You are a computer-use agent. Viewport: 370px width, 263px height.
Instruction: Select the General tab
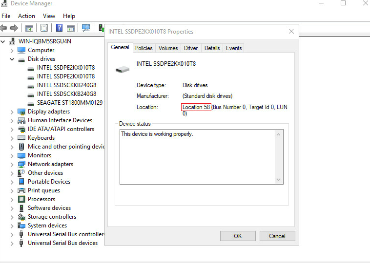tap(120, 47)
